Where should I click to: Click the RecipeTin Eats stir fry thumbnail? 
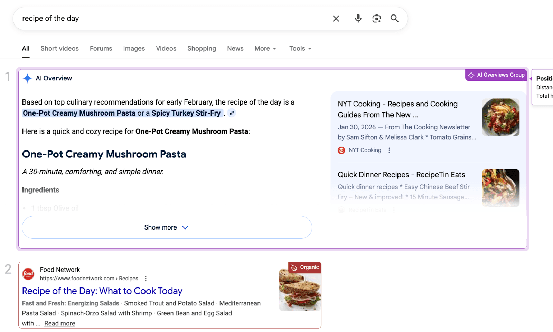click(x=501, y=188)
